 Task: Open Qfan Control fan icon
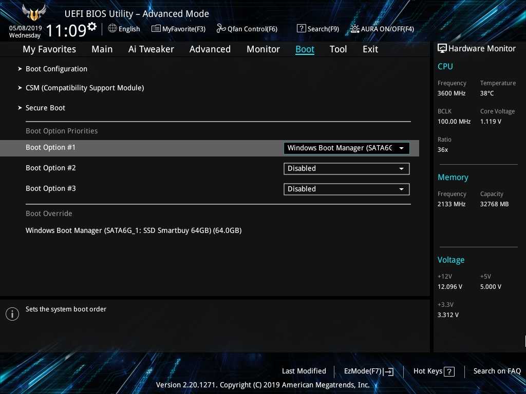tap(221, 29)
